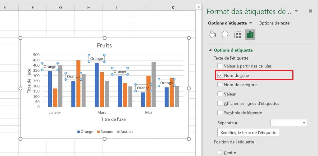Click the tall orange Banane bar at 450
The image size is (318, 156).
point(78,83)
